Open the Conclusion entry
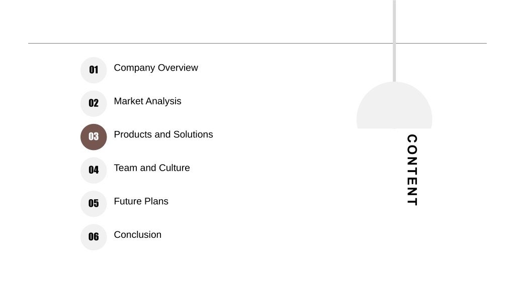515x289 pixels. [x=138, y=235]
